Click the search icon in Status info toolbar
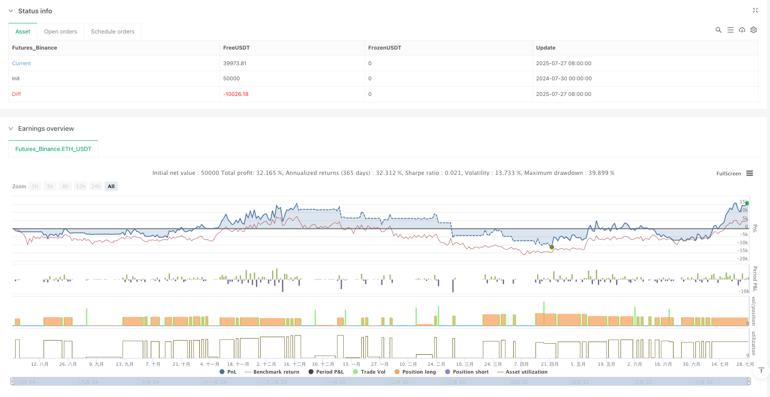Image resolution: width=770 pixels, height=397 pixels. pyautogui.click(x=719, y=30)
